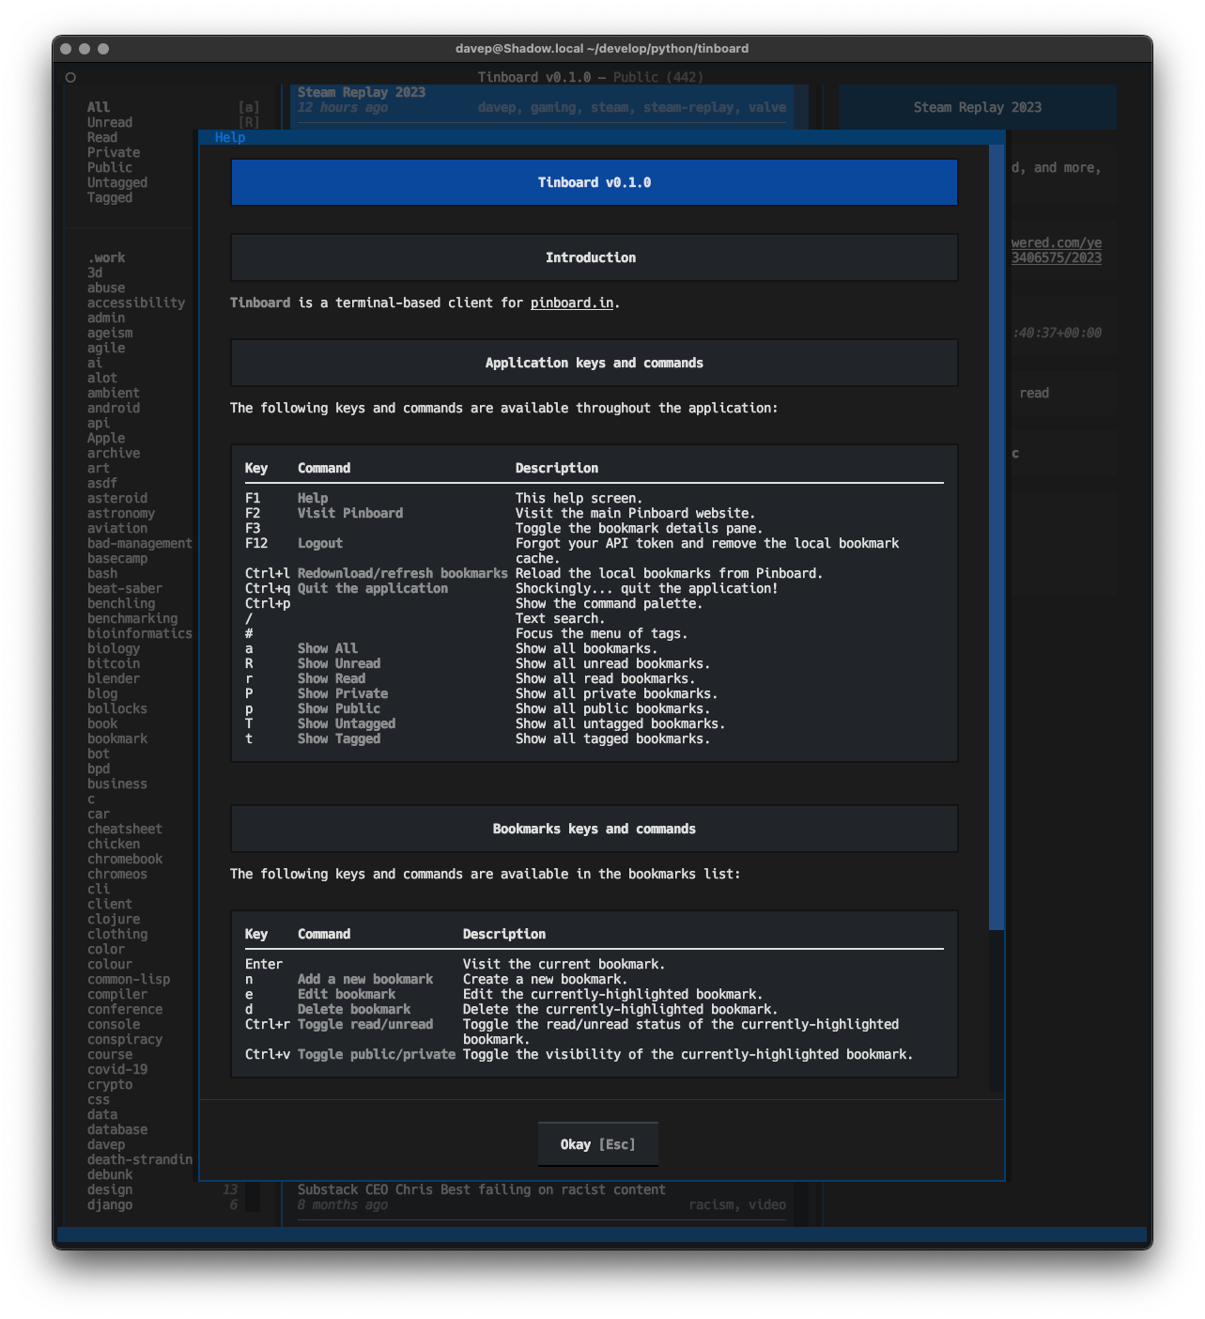This screenshot has width=1205, height=1319.
Task: Click the benchmarking tag
Action: pos(132,618)
